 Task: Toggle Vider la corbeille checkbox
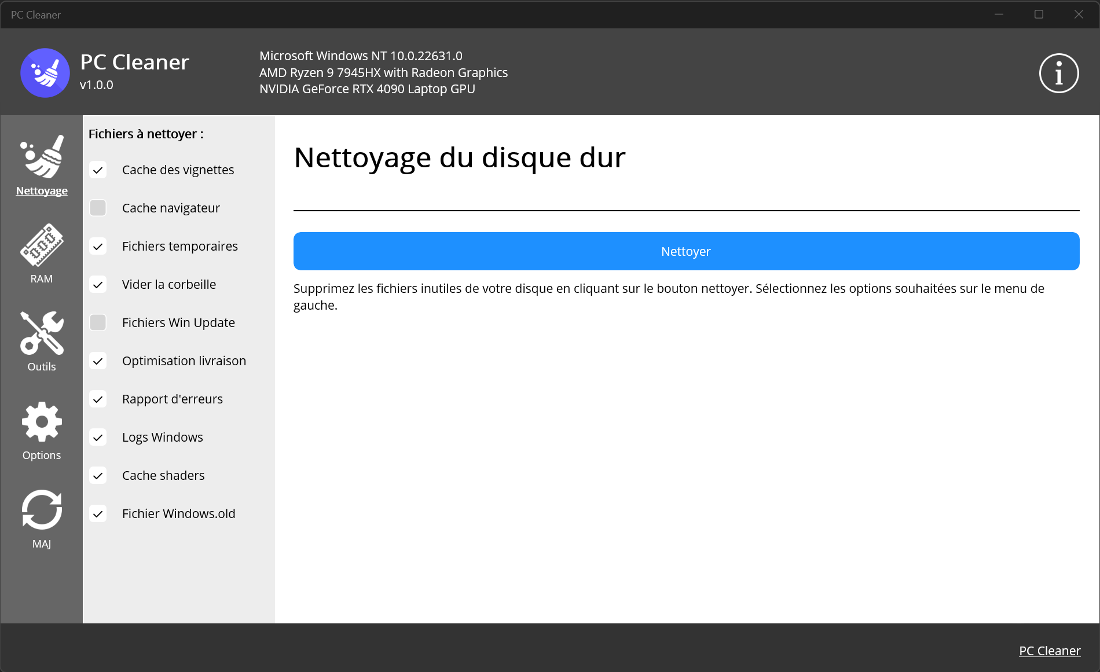98,284
